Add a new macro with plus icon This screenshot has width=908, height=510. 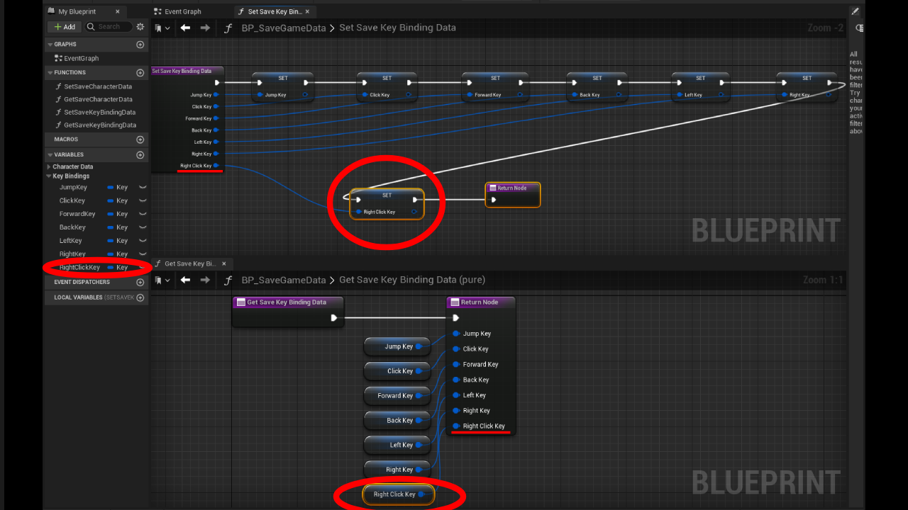140,140
